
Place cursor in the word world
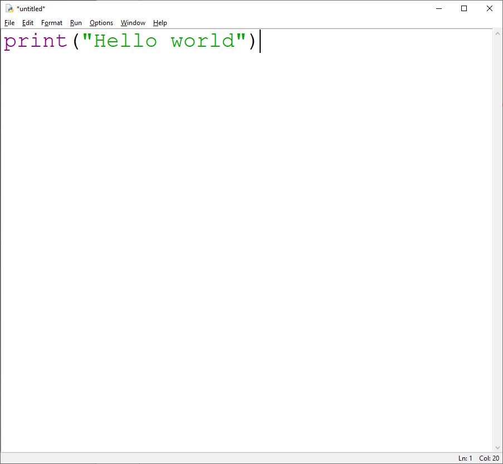point(203,41)
